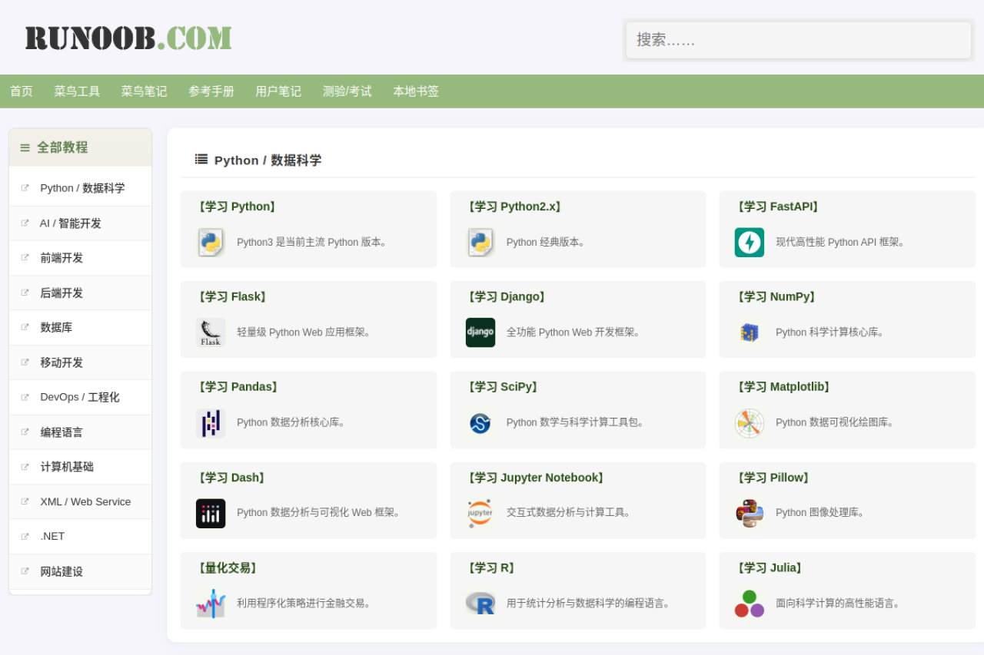Click the Pillow logo icon

(750, 514)
